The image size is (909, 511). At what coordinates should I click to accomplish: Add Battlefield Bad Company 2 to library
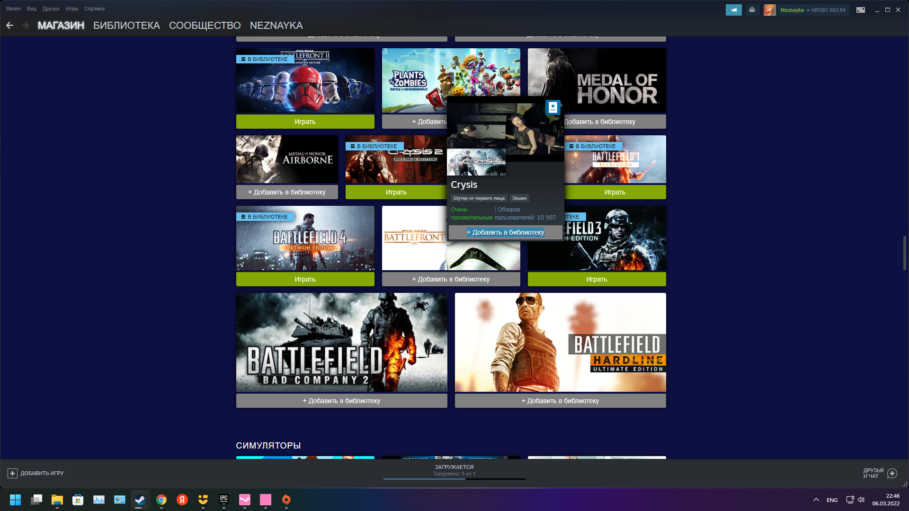[342, 401]
